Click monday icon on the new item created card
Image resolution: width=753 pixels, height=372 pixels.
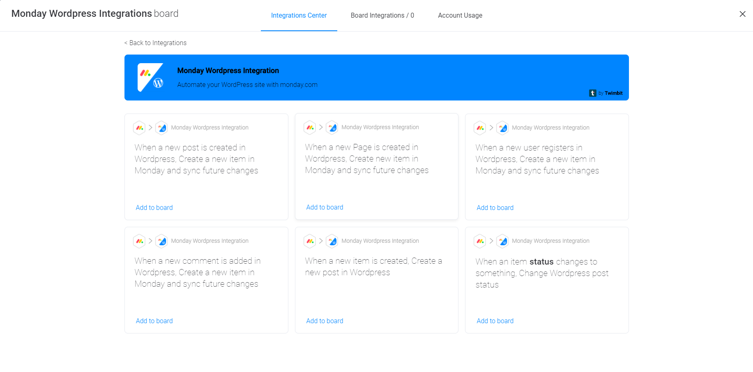point(310,241)
